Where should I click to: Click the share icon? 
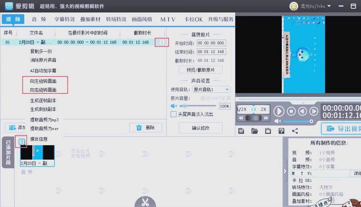pyautogui.click(x=295, y=131)
